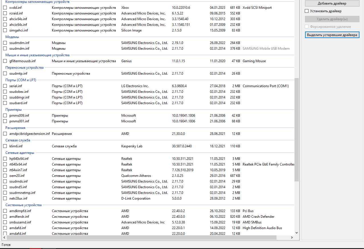Click the vertical scrollbar thumb

tap(297, 130)
